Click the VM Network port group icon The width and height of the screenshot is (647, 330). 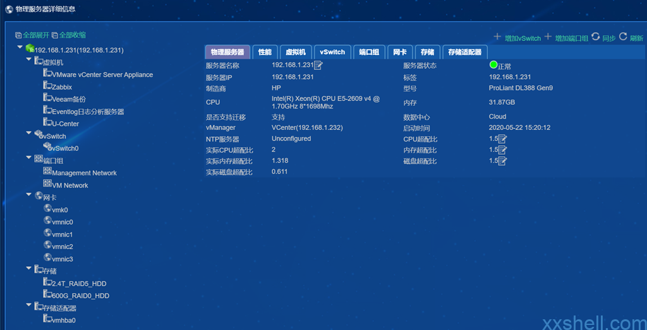pyautogui.click(x=47, y=184)
